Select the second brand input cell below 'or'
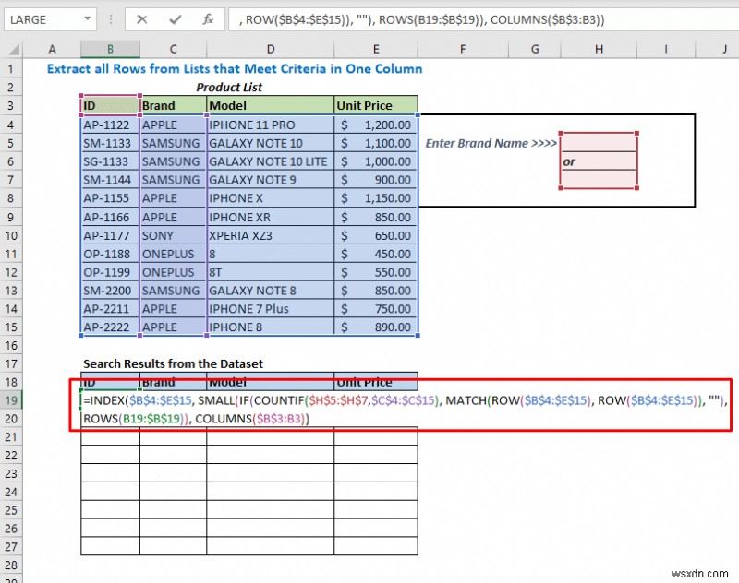 pos(599,179)
